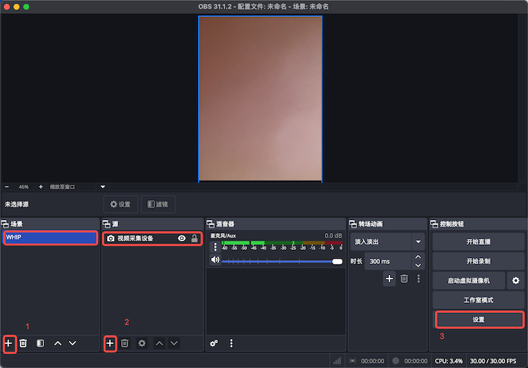Select the WHIP scene
528x368 pixels.
coord(50,238)
